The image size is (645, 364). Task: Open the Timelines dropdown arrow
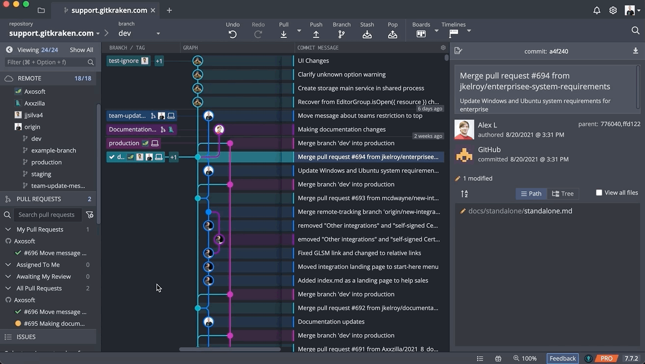pyautogui.click(x=469, y=31)
